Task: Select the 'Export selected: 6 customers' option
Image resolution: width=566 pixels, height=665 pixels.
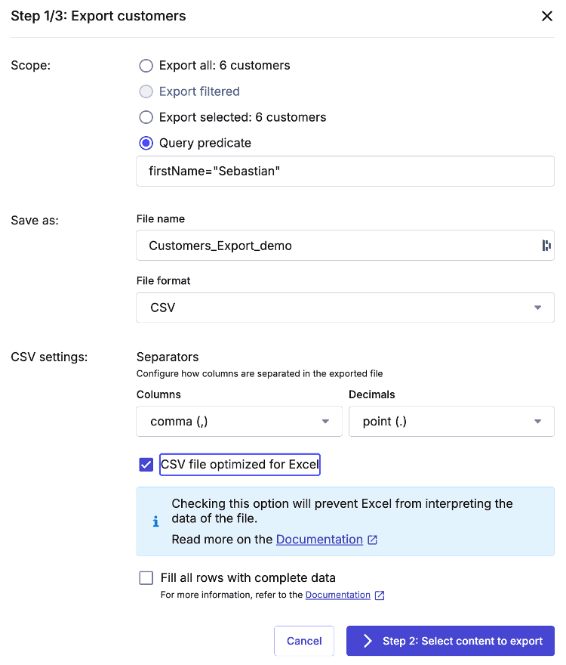Action: [x=146, y=117]
